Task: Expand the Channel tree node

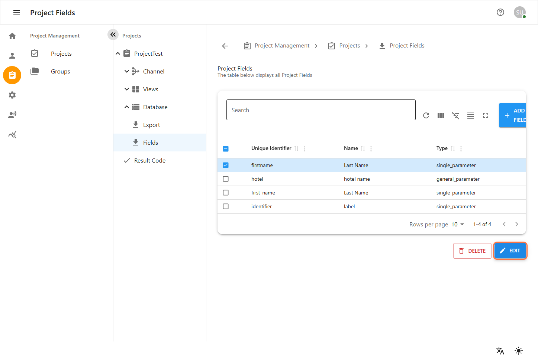Action: point(126,71)
